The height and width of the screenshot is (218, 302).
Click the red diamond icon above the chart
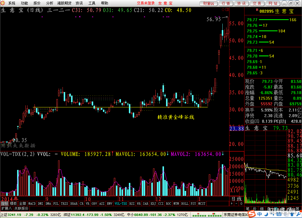(223, 9)
